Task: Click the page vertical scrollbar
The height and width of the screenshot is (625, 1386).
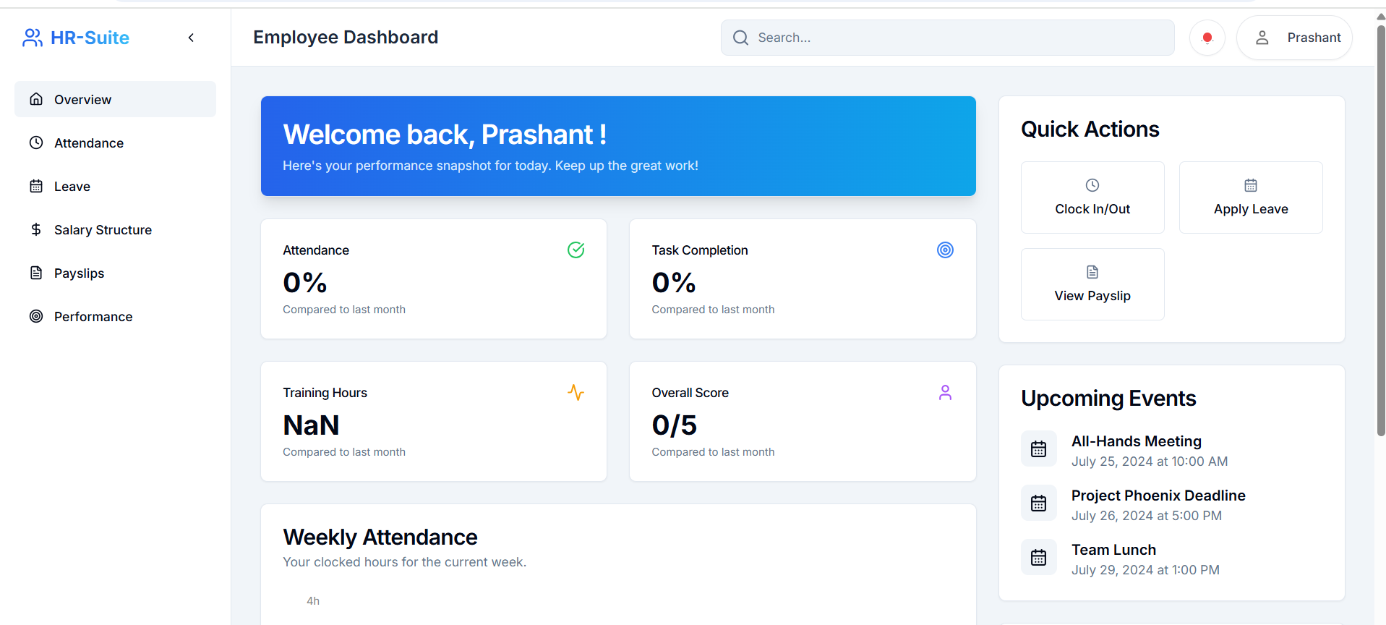Action: point(1380,231)
